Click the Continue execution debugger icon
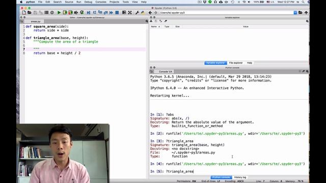This screenshot has width=326, height=183. coord(111,13)
